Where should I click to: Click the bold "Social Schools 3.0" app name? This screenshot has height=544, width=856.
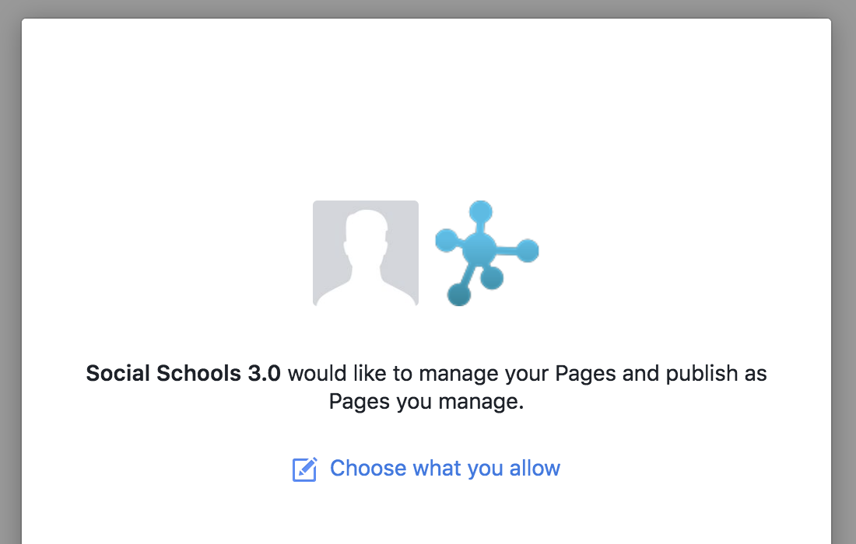coord(183,374)
